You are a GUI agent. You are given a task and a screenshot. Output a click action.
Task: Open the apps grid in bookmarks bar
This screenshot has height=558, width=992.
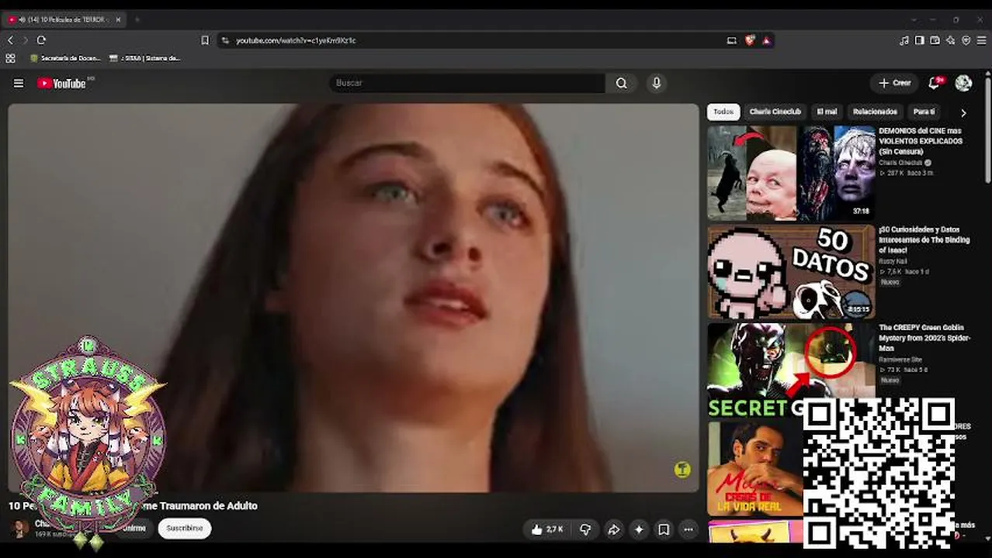[x=11, y=58]
